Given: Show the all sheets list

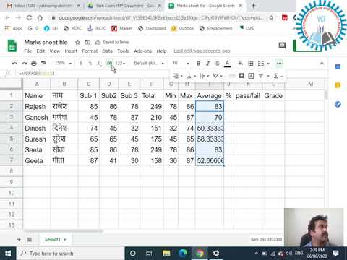Looking at the screenshot, I should point(30,239).
